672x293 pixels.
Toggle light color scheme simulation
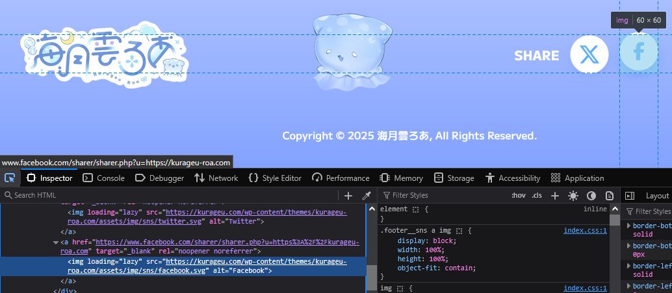click(x=573, y=196)
